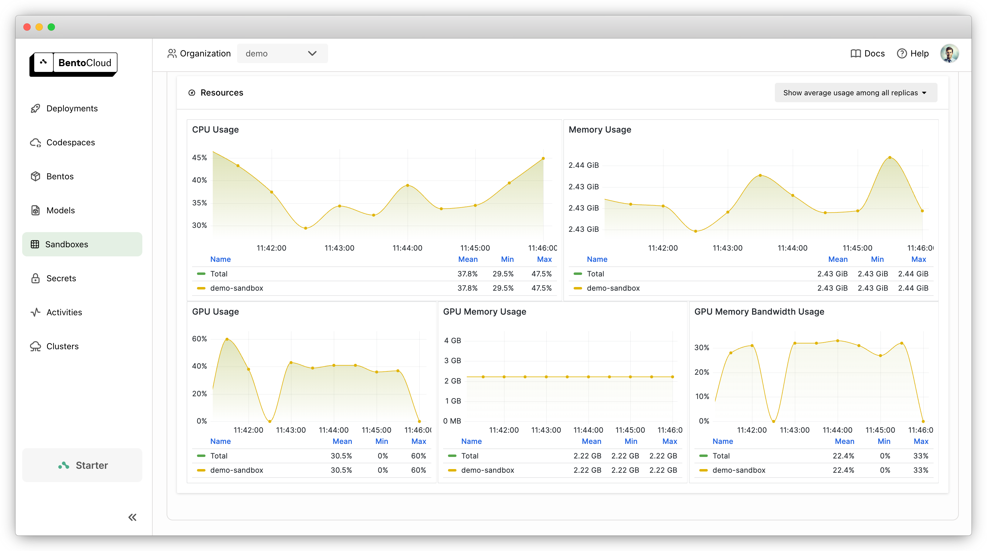Click the Docs book icon
The height and width of the screenshot is (551, 987).
[x=855, y=54]
